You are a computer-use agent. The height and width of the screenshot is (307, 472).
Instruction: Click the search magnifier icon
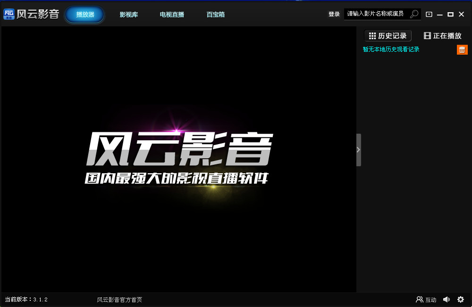pos(413,14)
